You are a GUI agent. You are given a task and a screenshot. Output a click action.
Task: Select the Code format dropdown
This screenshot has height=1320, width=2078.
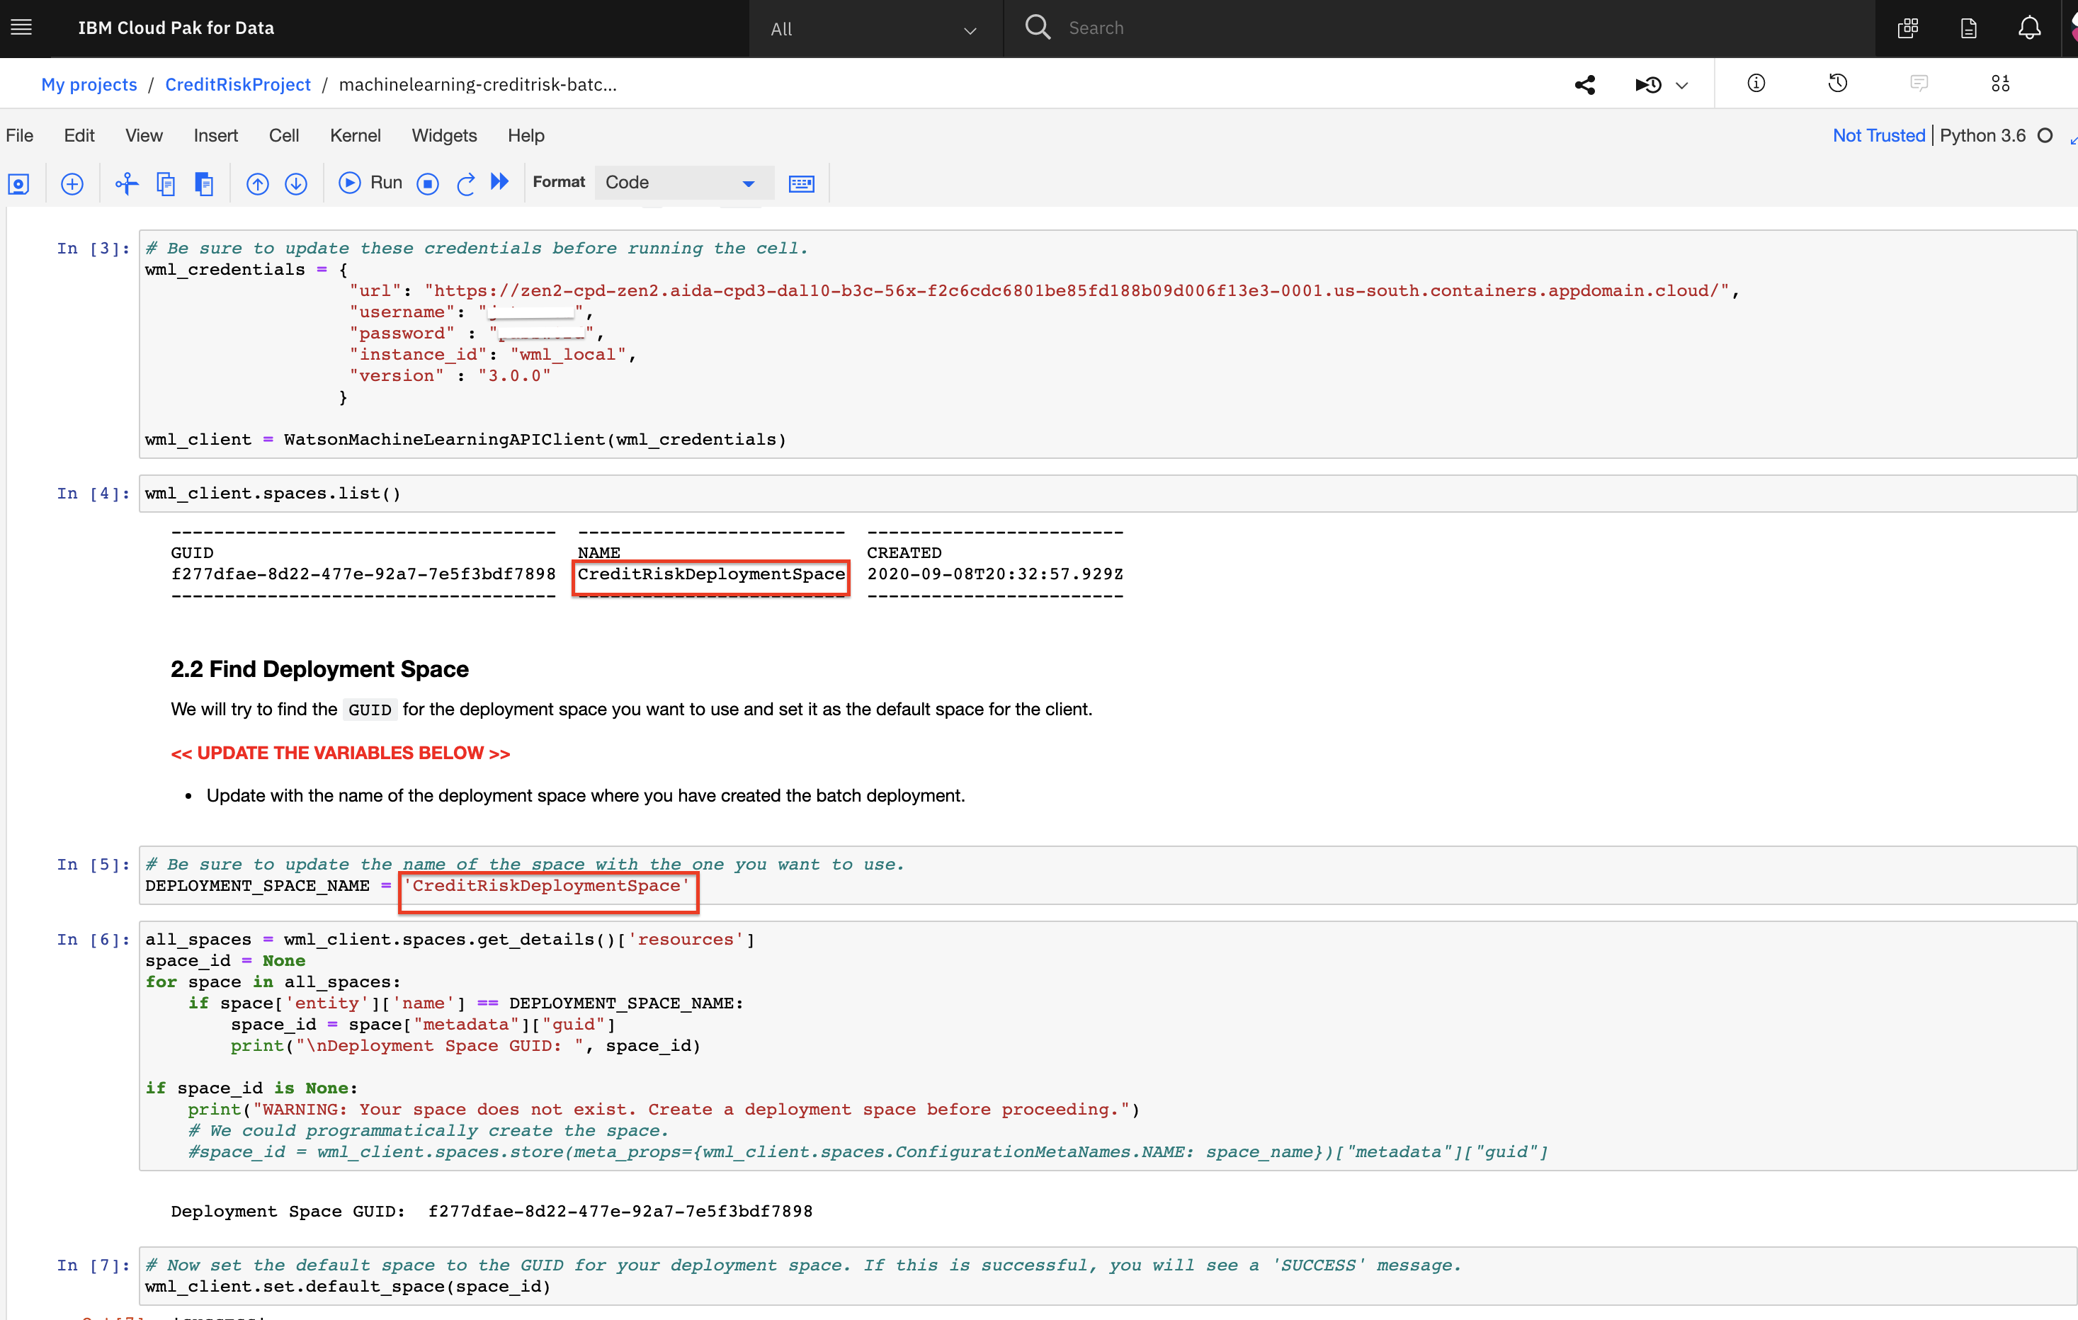(679, 182)
